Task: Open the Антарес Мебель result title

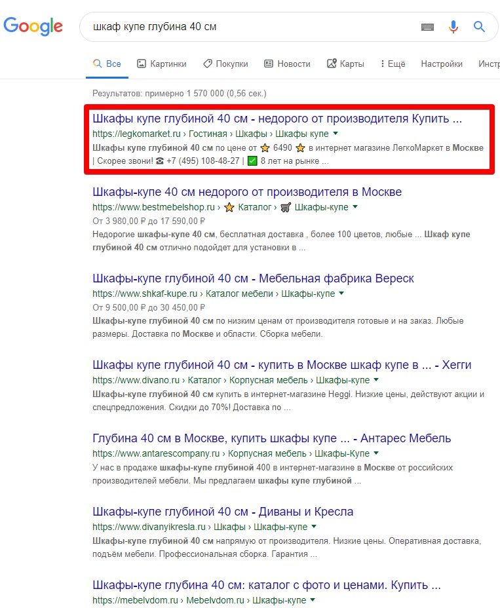Action: tap(271, 438)
